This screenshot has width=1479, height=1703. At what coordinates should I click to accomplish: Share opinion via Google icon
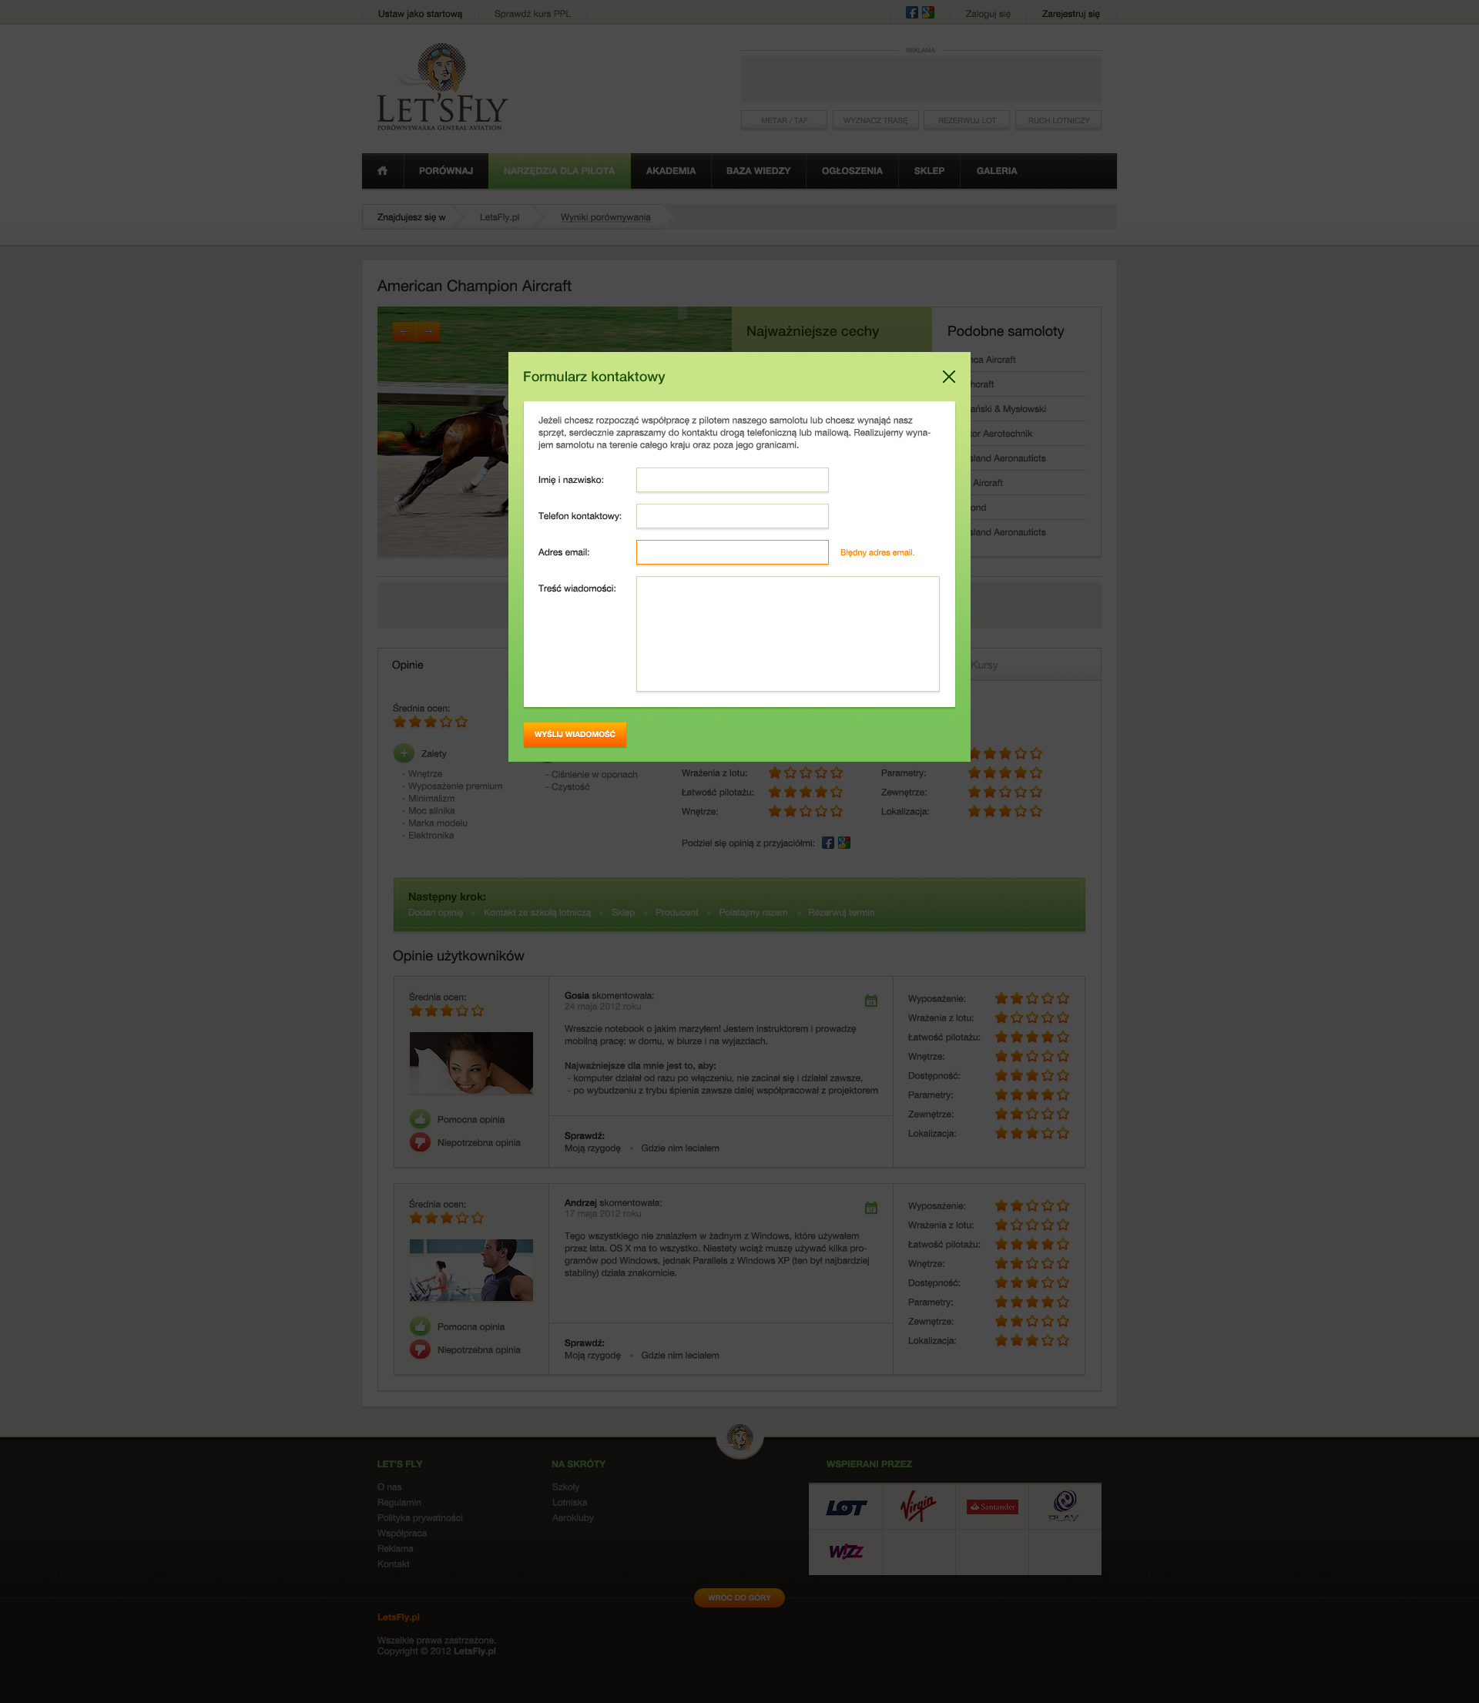click(844, 843)
